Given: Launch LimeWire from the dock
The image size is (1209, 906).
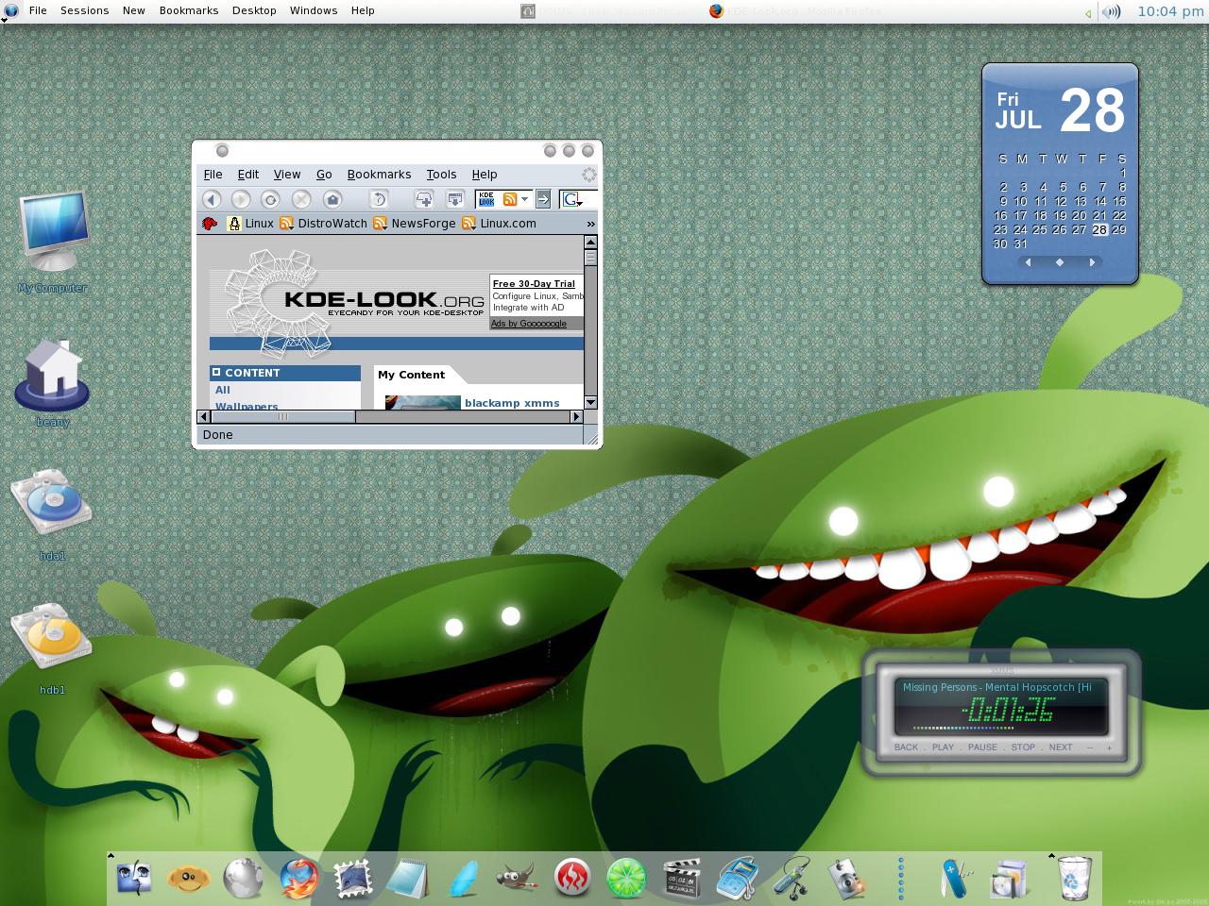Looking at the screenshot, I should click(x=626, y=878).
